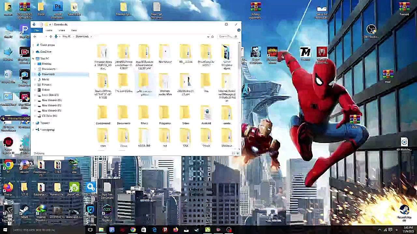The image size is (417, 234).
Task: Open the address bar history dropdown
Action: click(x=208, y=36)
